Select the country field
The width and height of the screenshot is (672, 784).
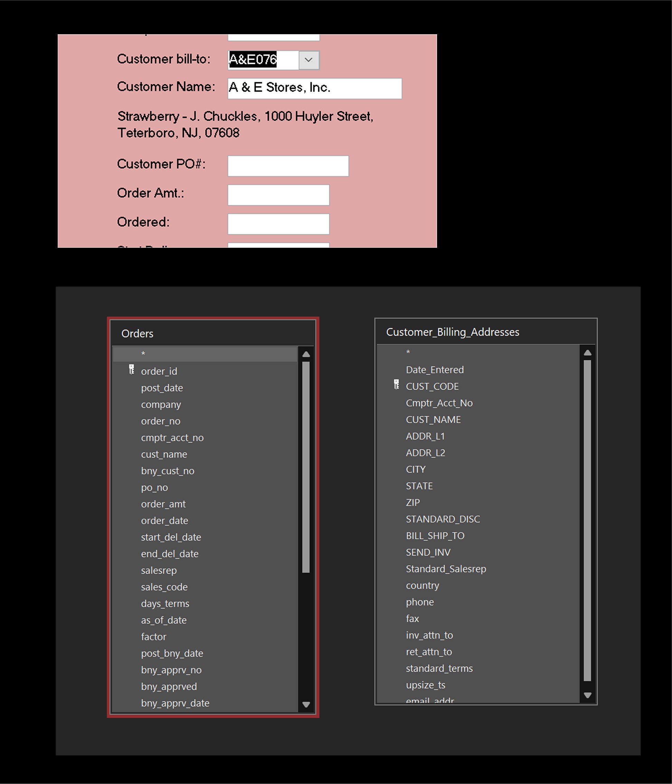(x=479, y=586)
